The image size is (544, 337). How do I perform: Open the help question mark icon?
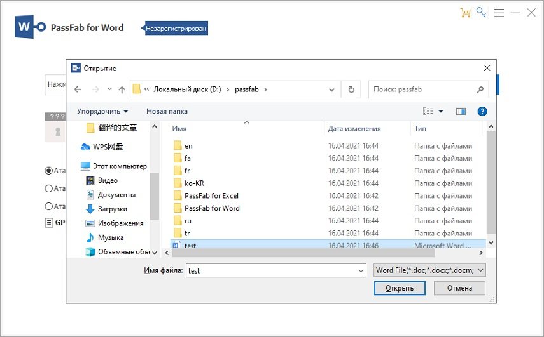(x=482, y=111)
